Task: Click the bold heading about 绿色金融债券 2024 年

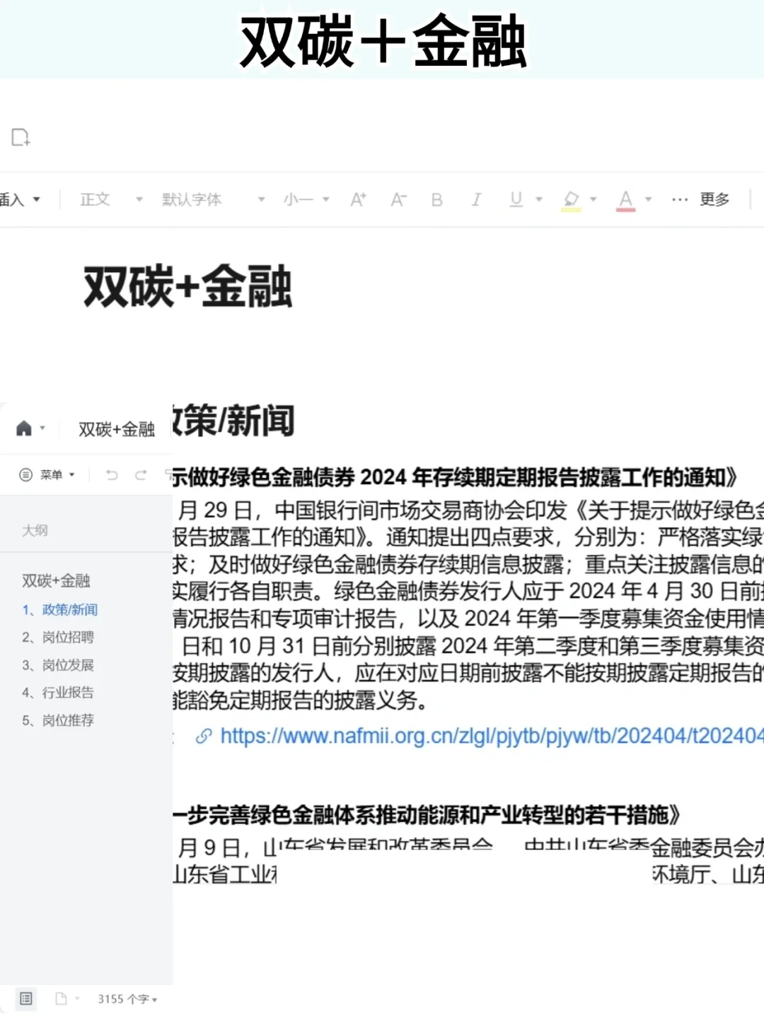Action: click(455, 478)
